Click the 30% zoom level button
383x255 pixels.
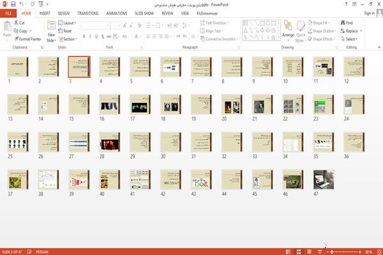coord(368,252)
